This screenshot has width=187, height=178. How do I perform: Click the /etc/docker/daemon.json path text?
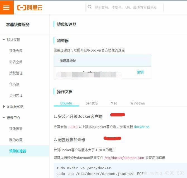124,158
